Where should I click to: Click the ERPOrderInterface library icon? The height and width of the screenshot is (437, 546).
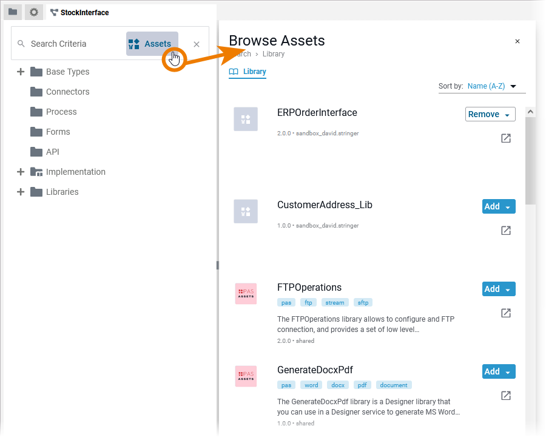tap(246, 119)
